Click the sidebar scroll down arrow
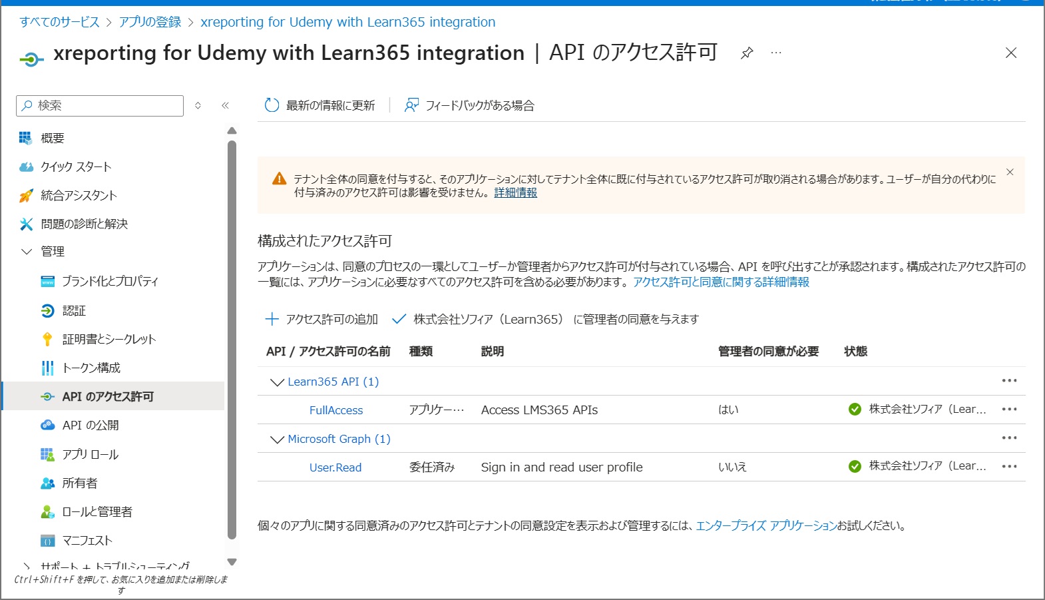This screenshot has height=600, width=1045. pyautogui.click(x=232, y=562)
